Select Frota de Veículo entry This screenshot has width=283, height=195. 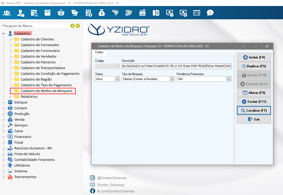pyautogui.click(x=27, y=154)
